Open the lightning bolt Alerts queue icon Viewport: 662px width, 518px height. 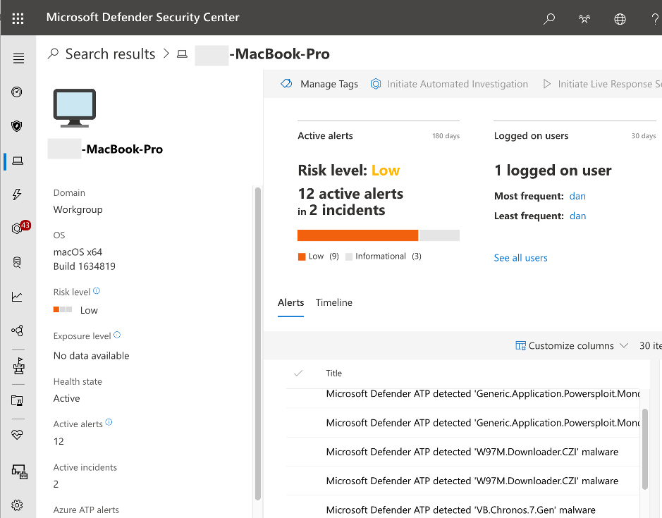17,195
